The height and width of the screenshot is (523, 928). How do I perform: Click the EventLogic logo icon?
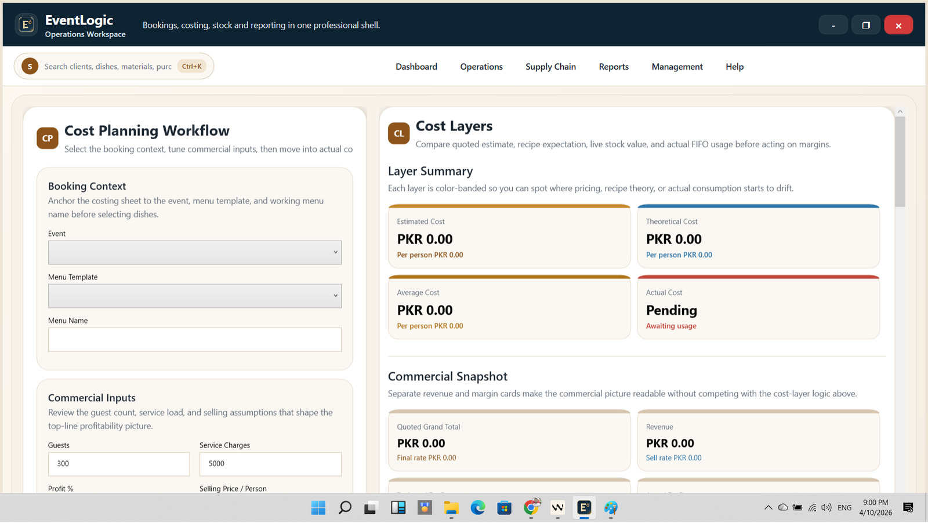coord(26,24)
